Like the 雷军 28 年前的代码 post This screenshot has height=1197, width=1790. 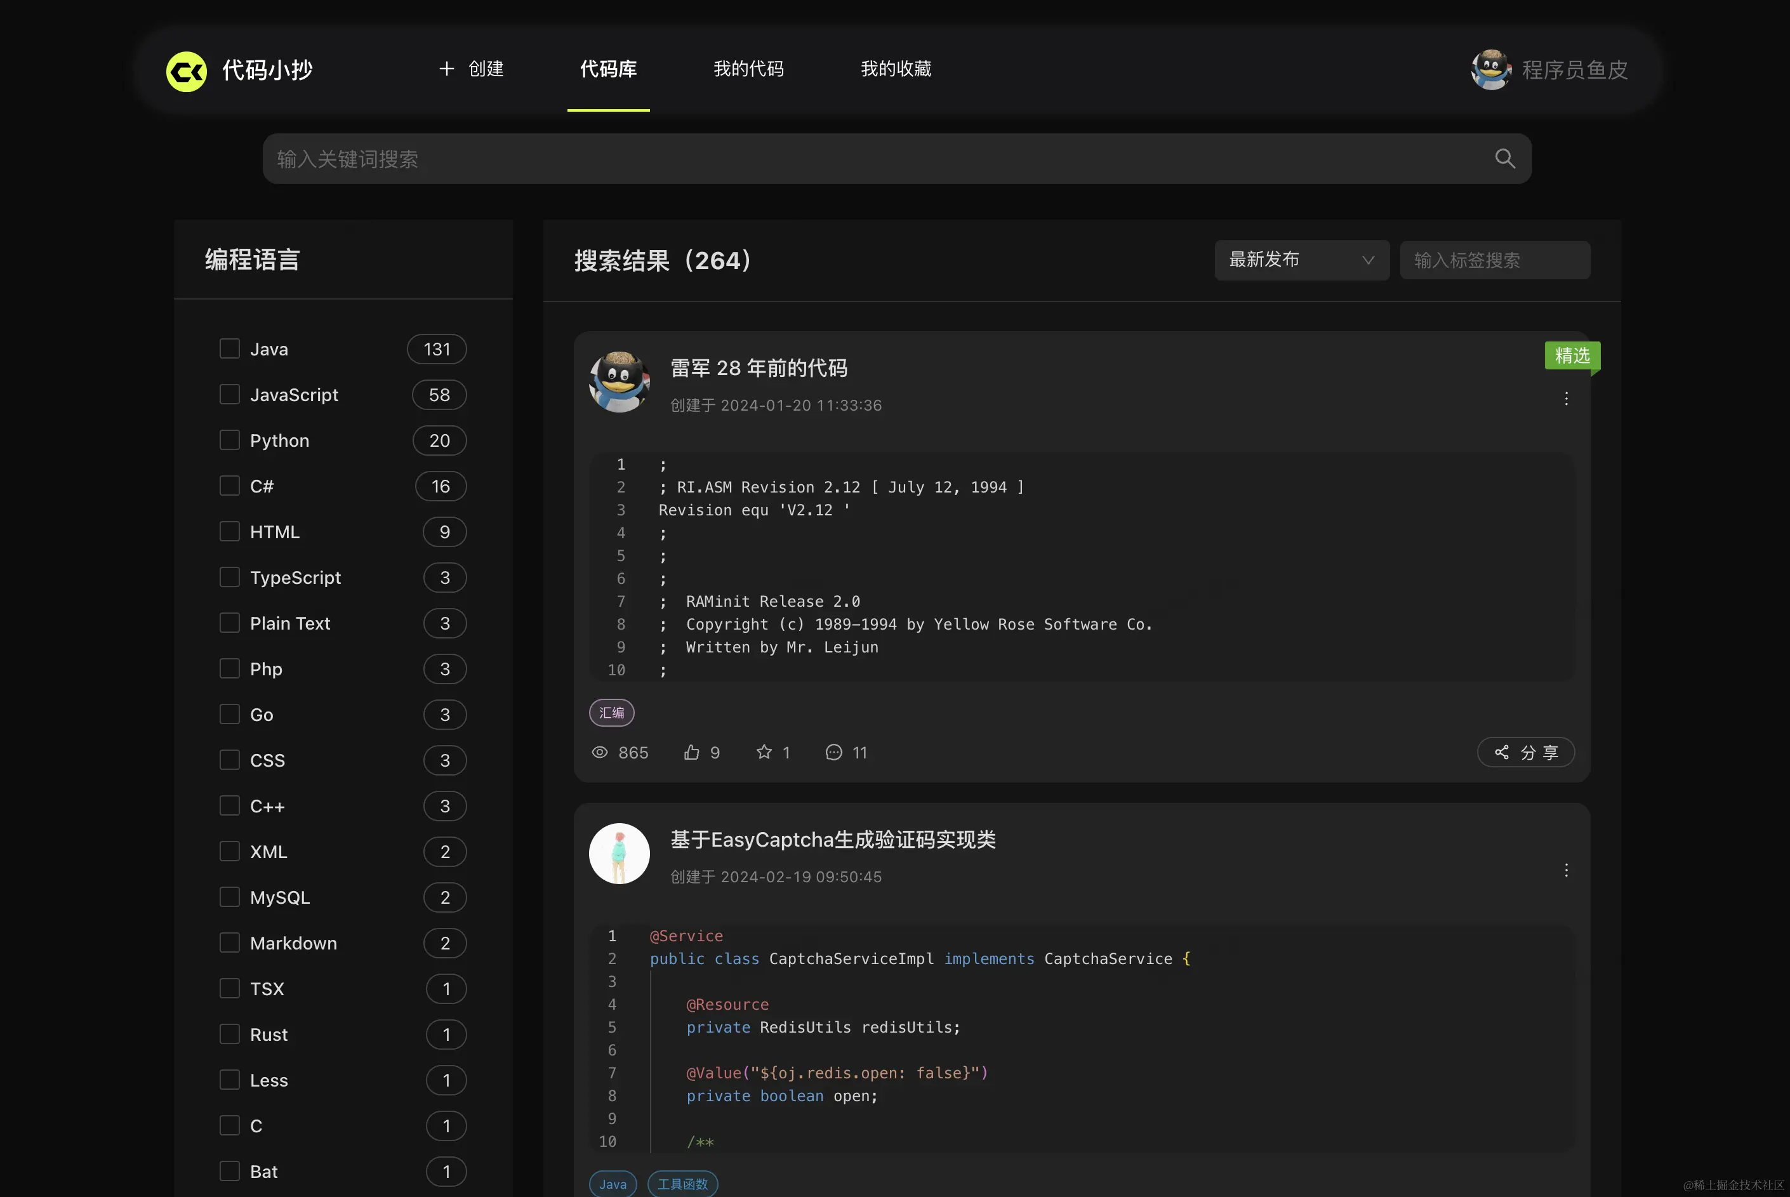[692, 752]
